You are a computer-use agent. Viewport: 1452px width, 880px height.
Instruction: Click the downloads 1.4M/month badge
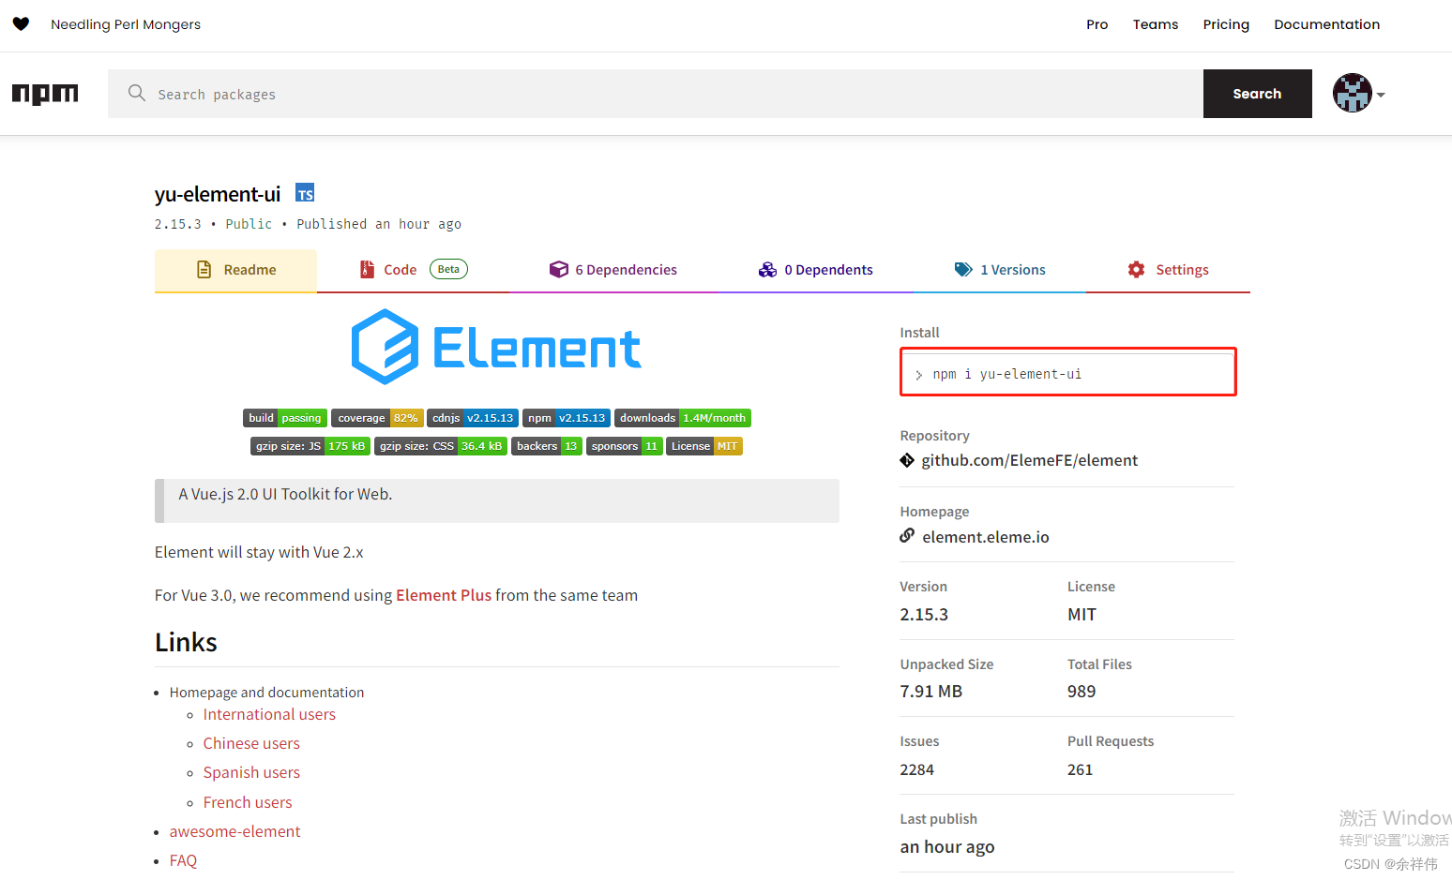click(683, 418)
